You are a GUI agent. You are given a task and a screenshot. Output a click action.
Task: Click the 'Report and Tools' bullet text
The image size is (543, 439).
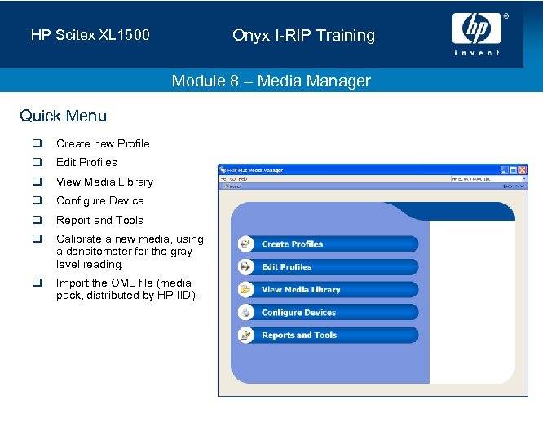(x=99, y=220)
